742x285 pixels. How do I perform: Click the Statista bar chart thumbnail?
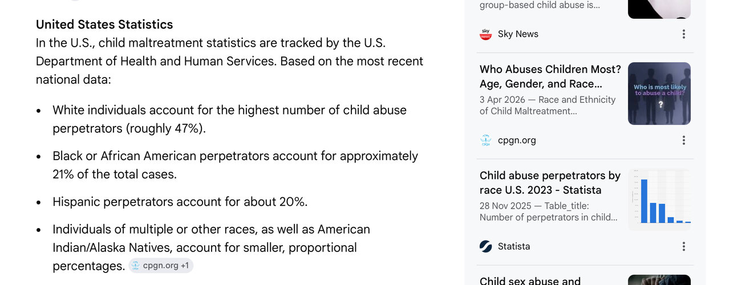(659, 199)
